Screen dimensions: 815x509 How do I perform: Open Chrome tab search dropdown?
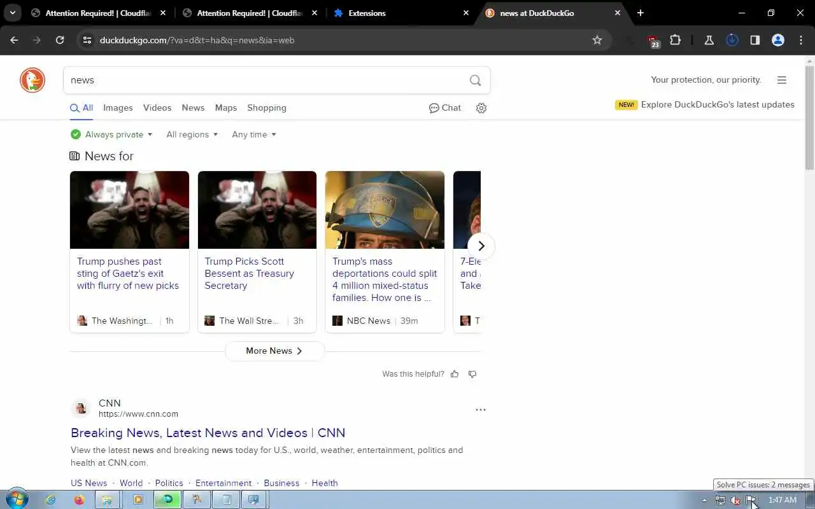[12, 13]
